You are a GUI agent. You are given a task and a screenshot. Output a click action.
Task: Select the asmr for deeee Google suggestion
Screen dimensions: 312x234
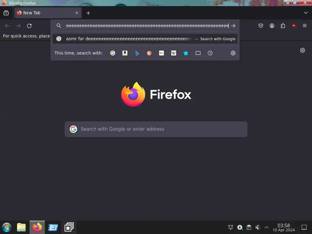pos(145,39)
